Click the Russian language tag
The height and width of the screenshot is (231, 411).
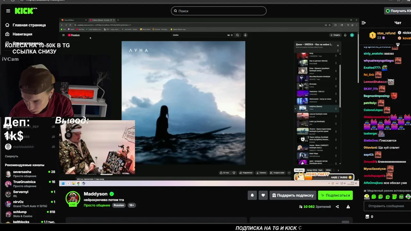[x=118, y=205]
